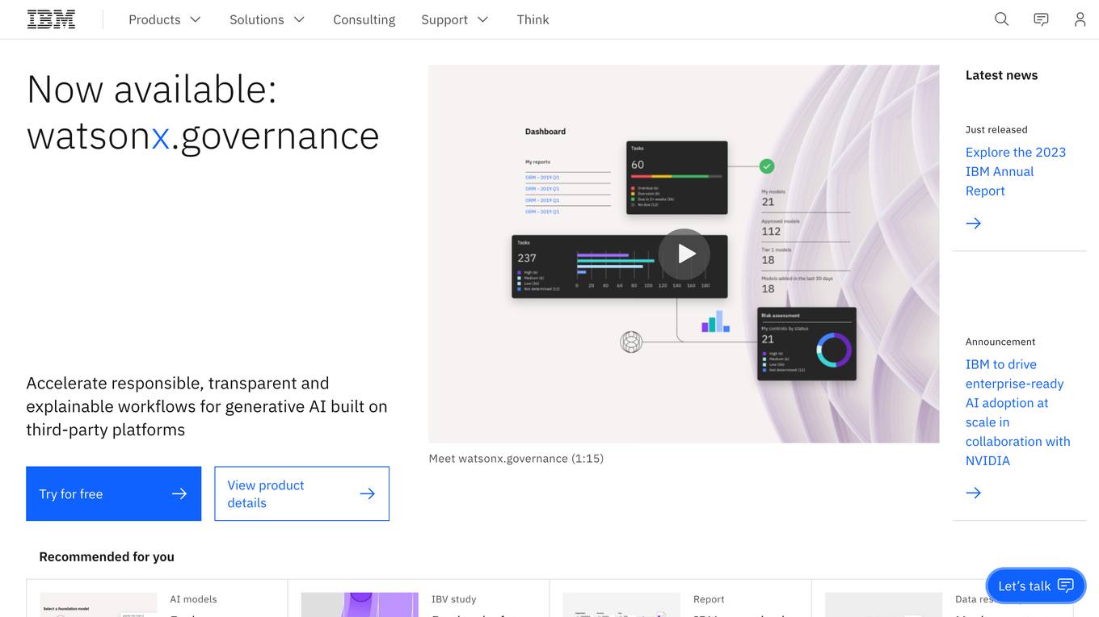The height and width of the screenshot is (617, 1099).
Task: Play the watsonx.governance video
Action: tap(684, 254)
